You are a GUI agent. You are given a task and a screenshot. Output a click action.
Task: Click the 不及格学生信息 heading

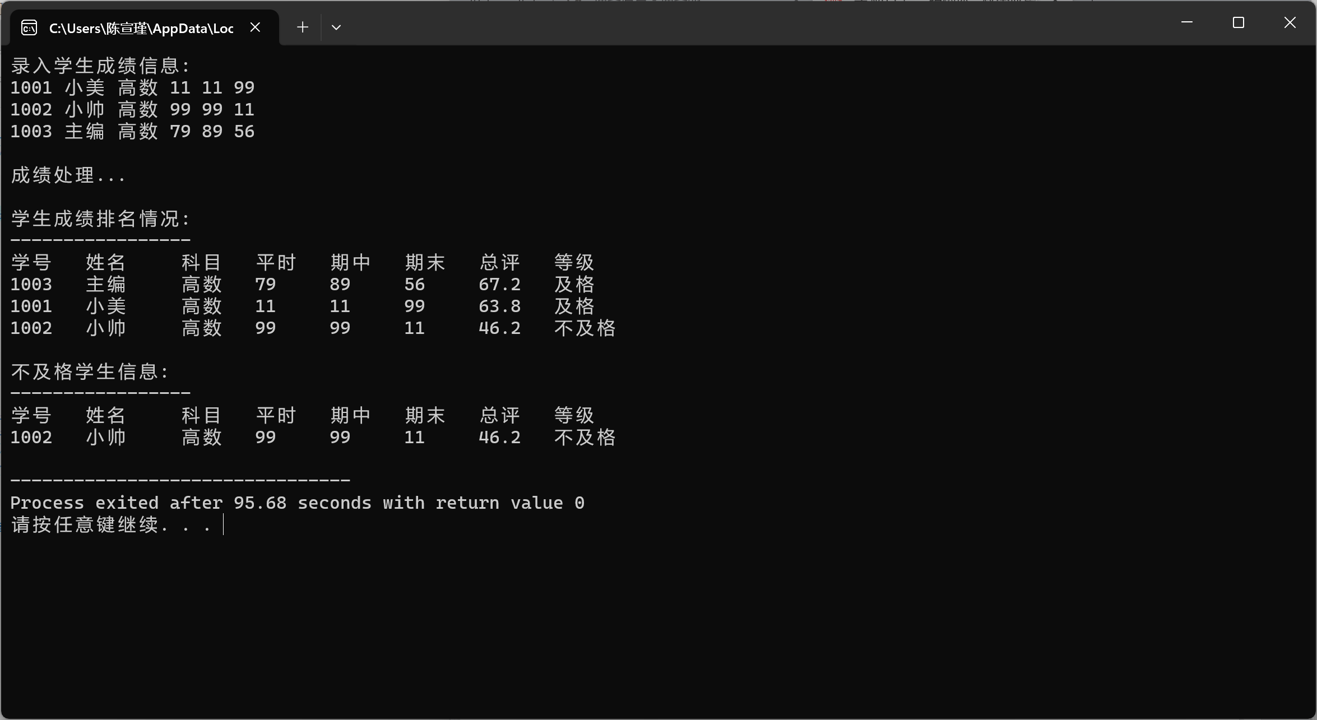(x=90, y=371)
